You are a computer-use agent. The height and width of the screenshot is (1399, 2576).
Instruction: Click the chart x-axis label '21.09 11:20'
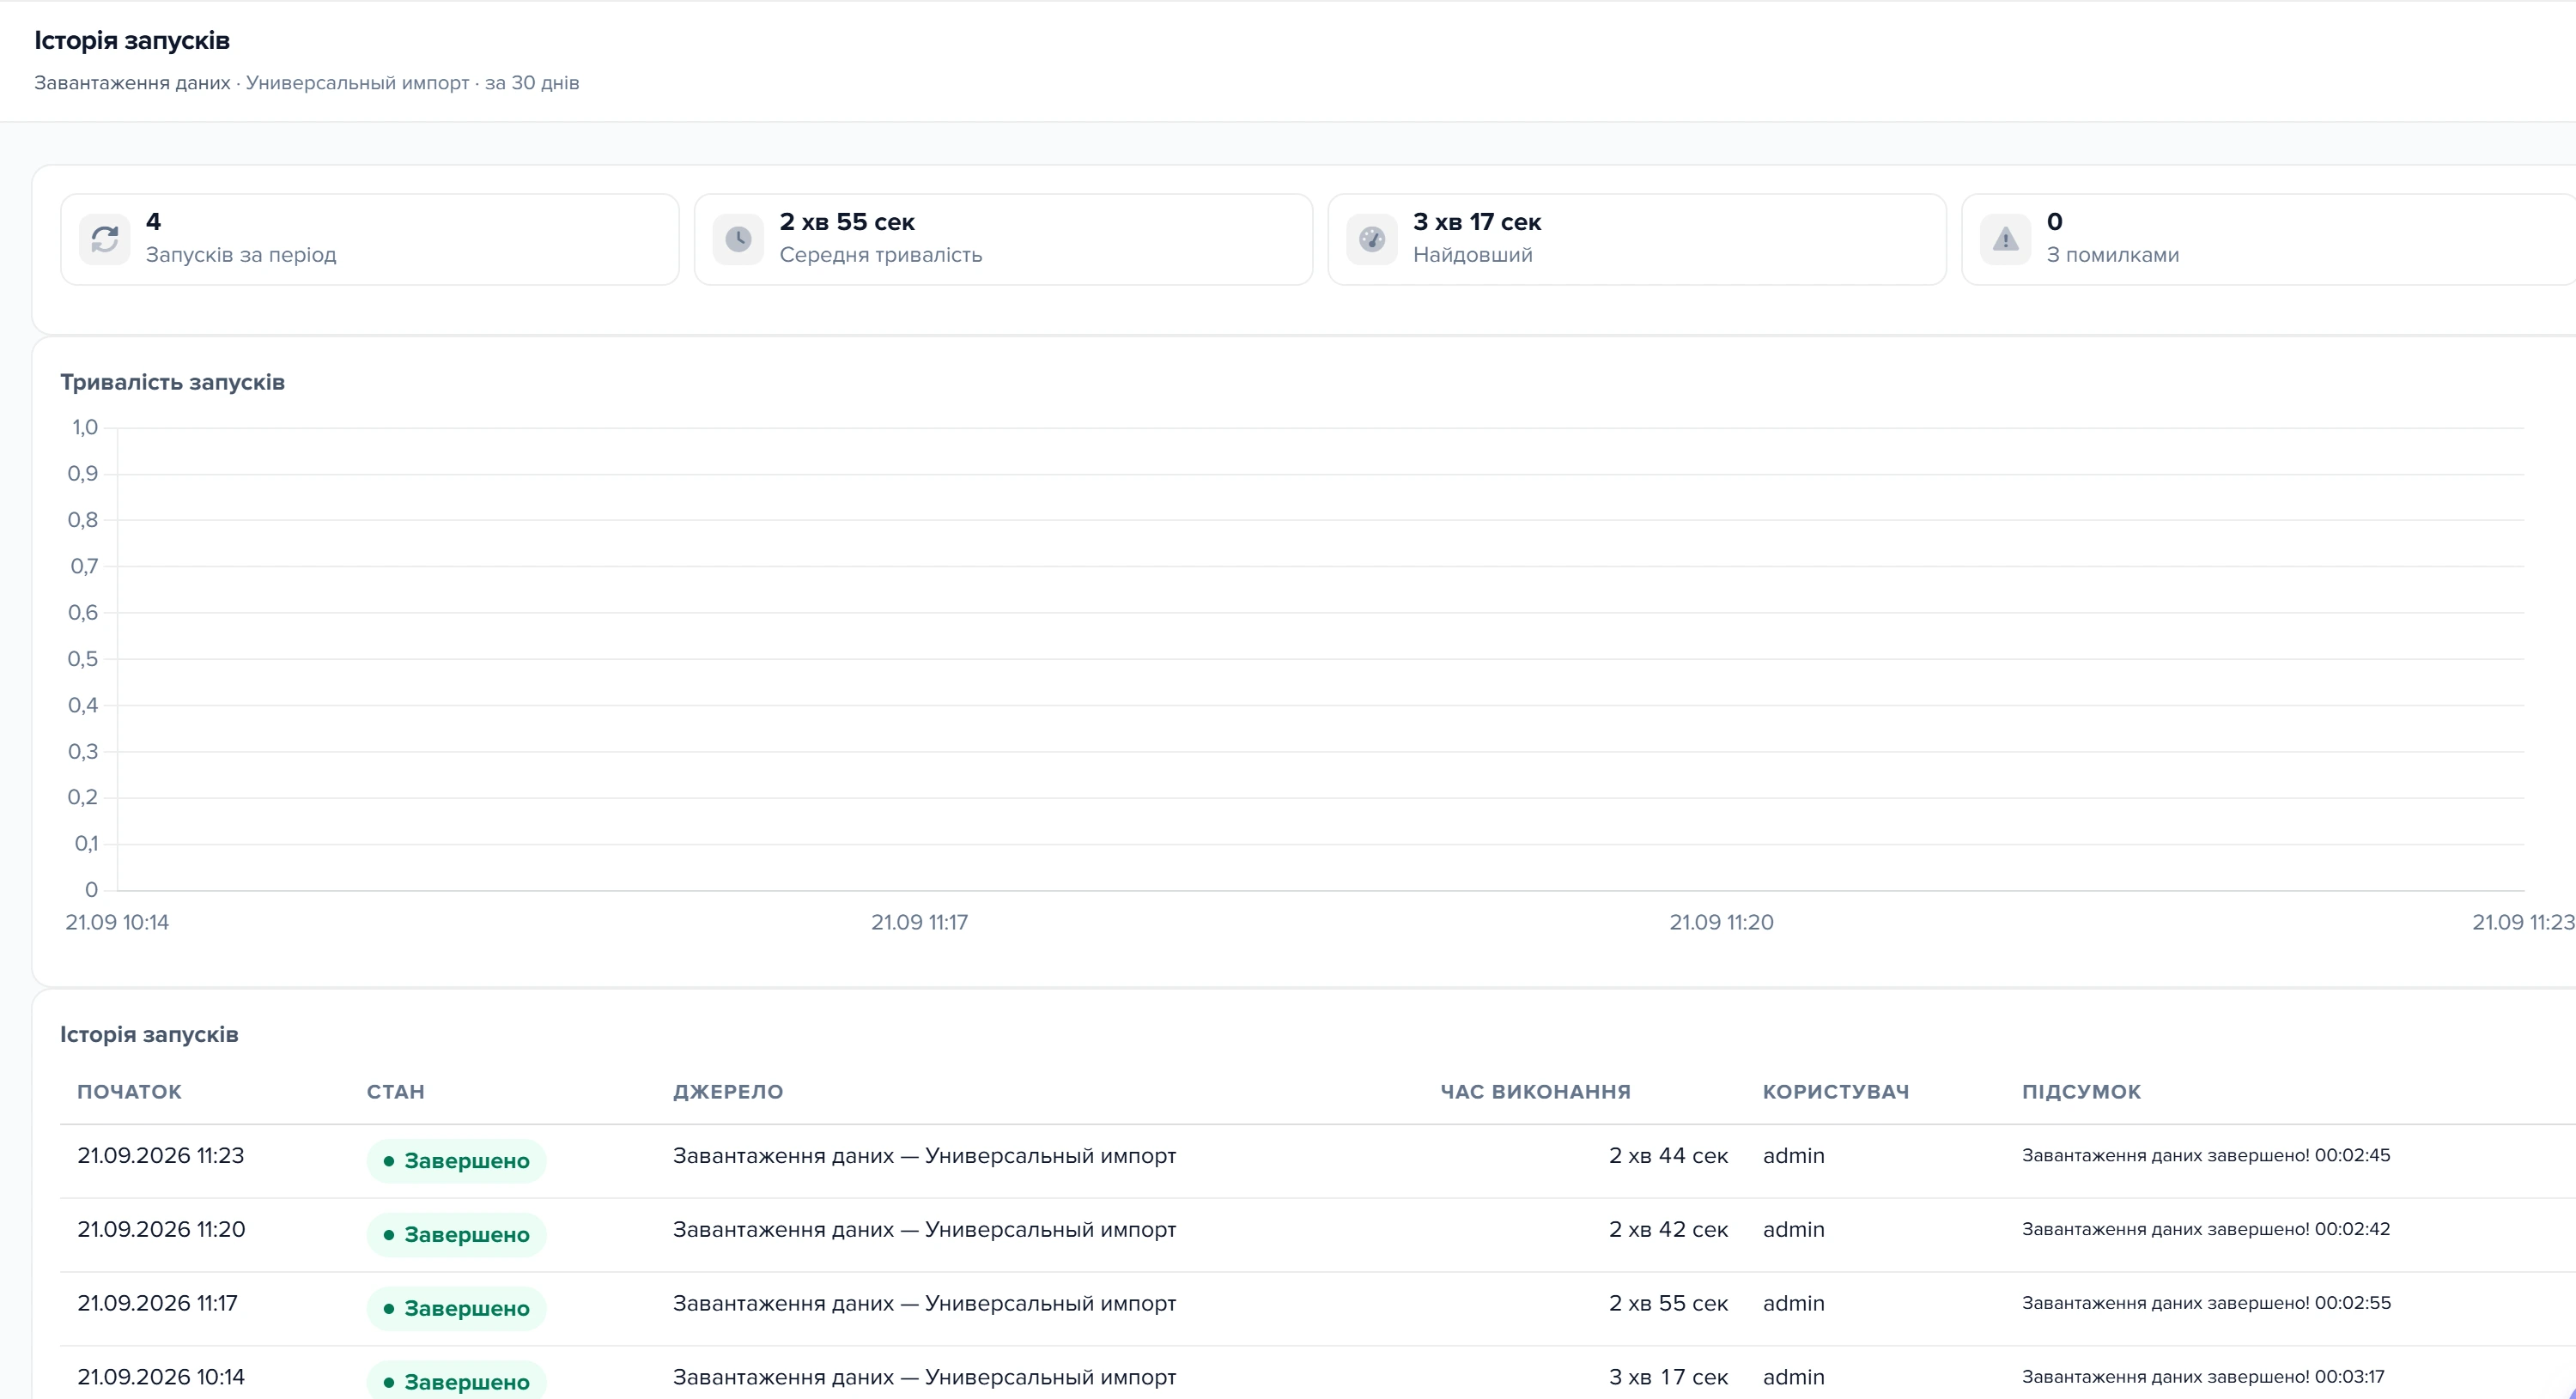(x=1721, y=923)
